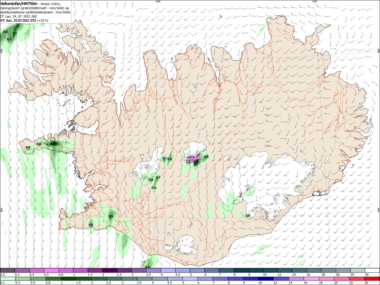Click the 0.2 label on the snow scale
The image size is (380, 285).
(x=2, y=275)
